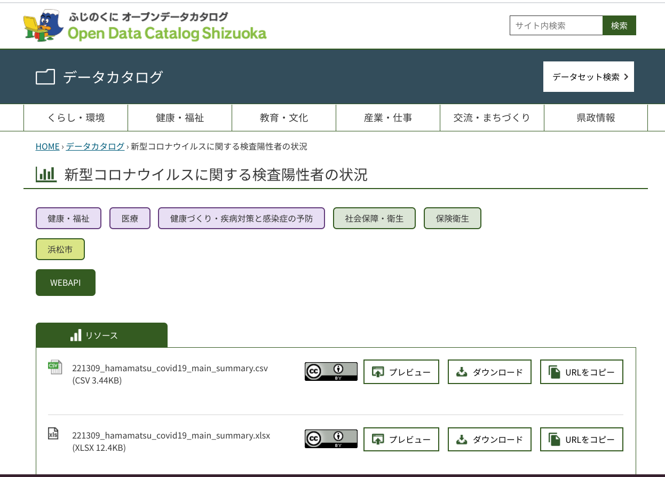
Task: Click the folder icon next to データカタログ heading
Action: pos(45,76)
